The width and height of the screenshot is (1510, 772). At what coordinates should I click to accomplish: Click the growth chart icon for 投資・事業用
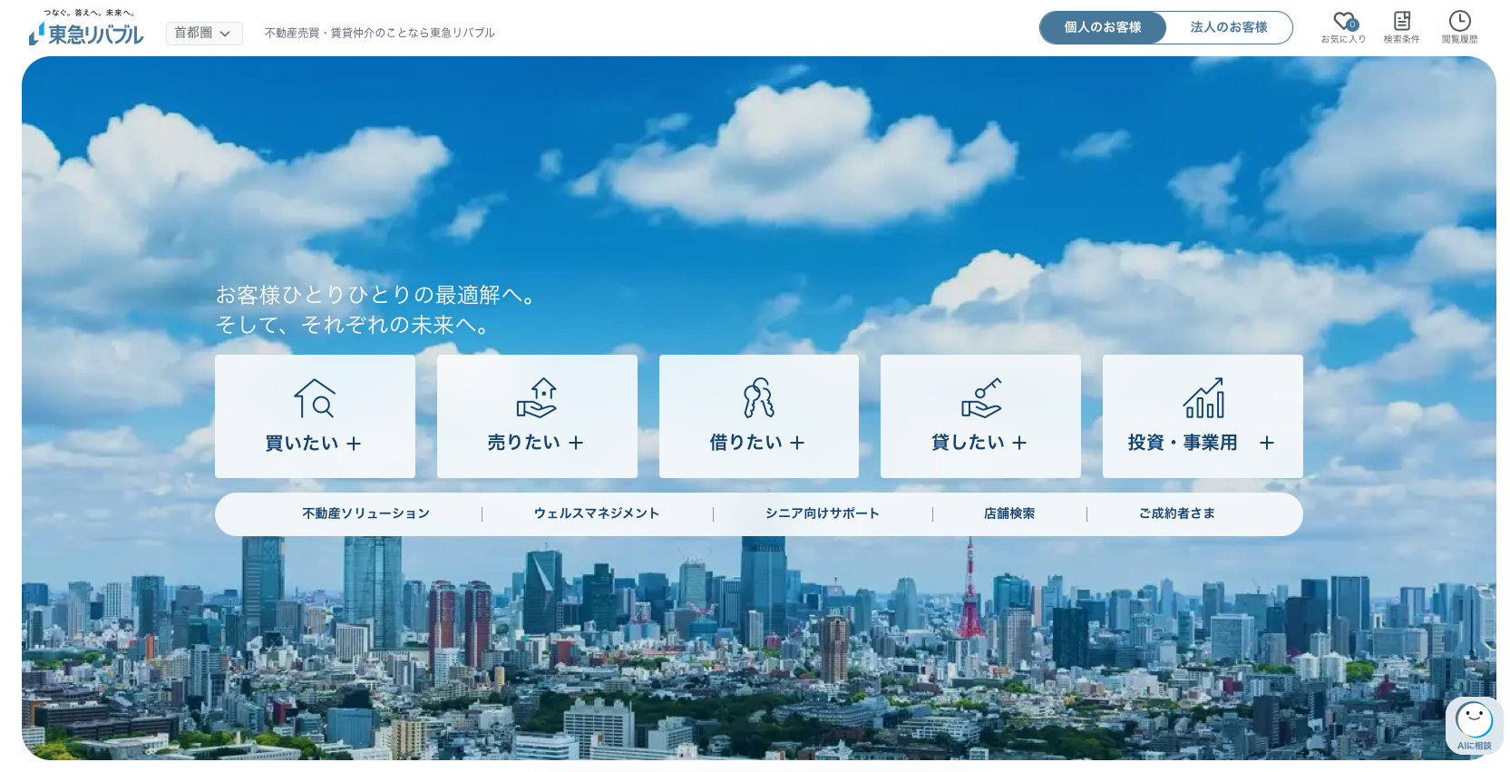click(1203, 398)
